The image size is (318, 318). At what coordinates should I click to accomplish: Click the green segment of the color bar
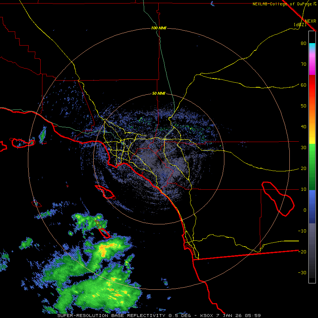pyautogui.click(x=312, y=167)
